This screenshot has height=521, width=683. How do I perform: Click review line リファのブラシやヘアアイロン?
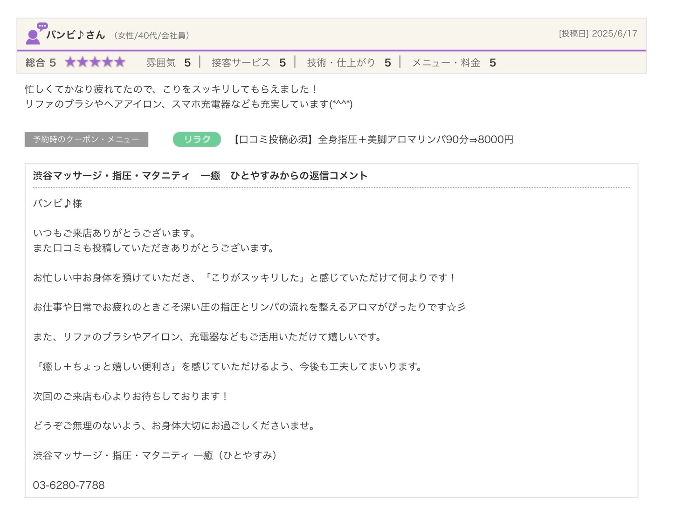(x=189, y=104)
